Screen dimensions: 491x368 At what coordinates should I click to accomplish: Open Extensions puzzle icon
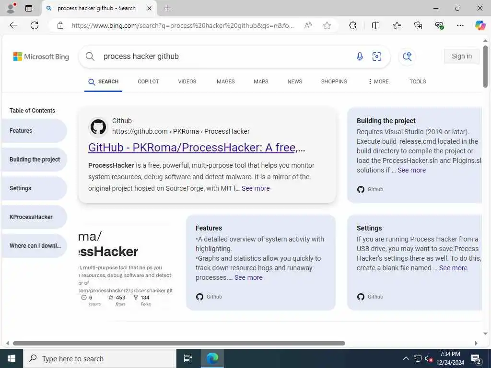(x=352, y=25)
